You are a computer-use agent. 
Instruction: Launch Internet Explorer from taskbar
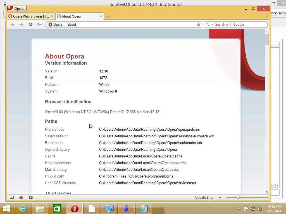(x=23, y=208)
